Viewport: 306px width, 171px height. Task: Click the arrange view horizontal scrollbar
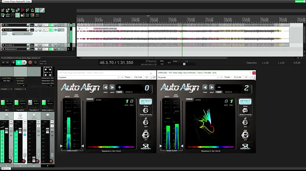coord(153,58)
